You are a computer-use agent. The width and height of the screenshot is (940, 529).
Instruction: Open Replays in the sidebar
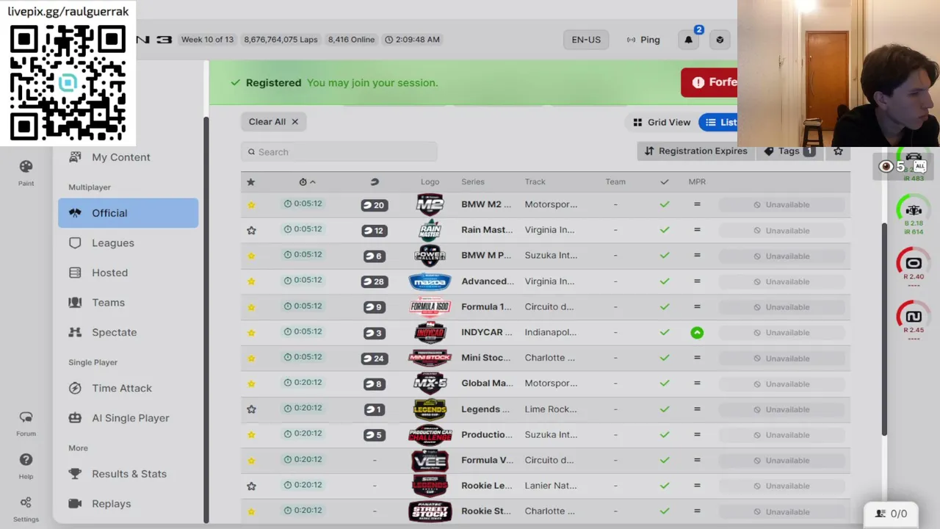click(129, 503)
